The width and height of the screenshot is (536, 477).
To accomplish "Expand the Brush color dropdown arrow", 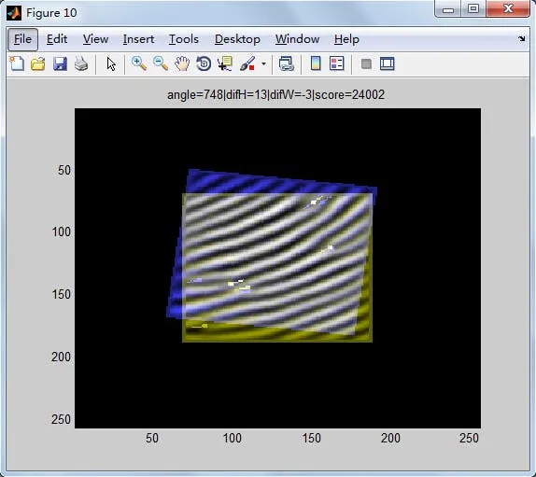I will [x=263, y=63].
